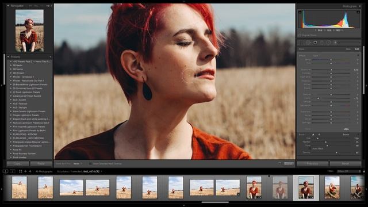Image resolution: width=368 pixels, height=207 pixels.
Task: Click the Navigator preview thumbnail
Action: pos(29,30)
